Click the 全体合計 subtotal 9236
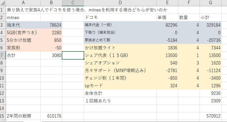 point(210,93)
